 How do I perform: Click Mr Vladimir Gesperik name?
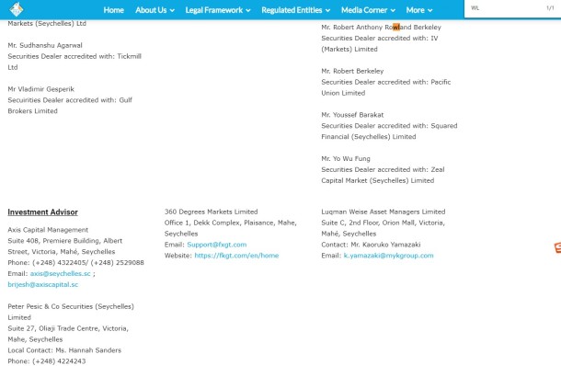[41, 89]
